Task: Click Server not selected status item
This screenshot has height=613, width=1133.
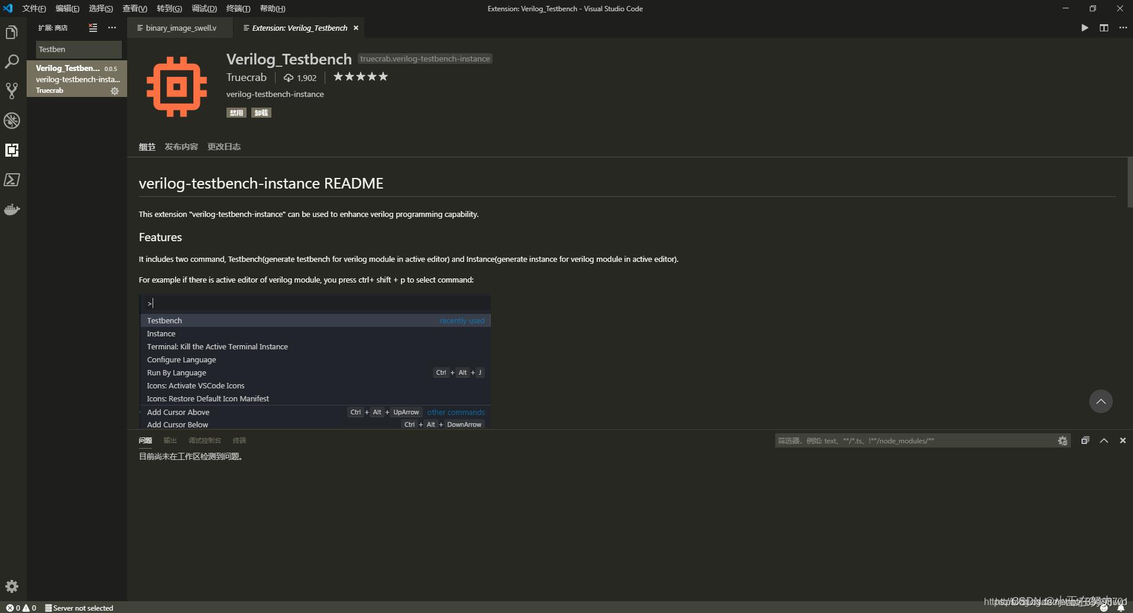Action: (x=79, y=608)
